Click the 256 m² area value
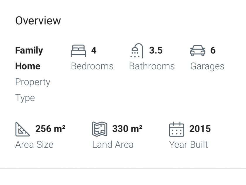Screen dimensions: 246x185 [x=50, y=129]
